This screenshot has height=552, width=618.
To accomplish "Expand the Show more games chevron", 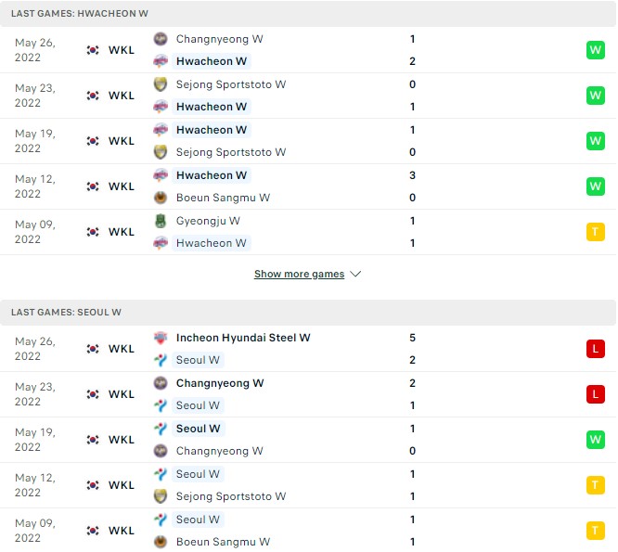I will [x=357, y=275].
